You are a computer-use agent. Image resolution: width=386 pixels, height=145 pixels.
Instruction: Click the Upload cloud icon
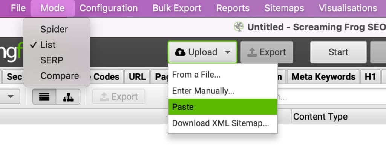(180, 52)
